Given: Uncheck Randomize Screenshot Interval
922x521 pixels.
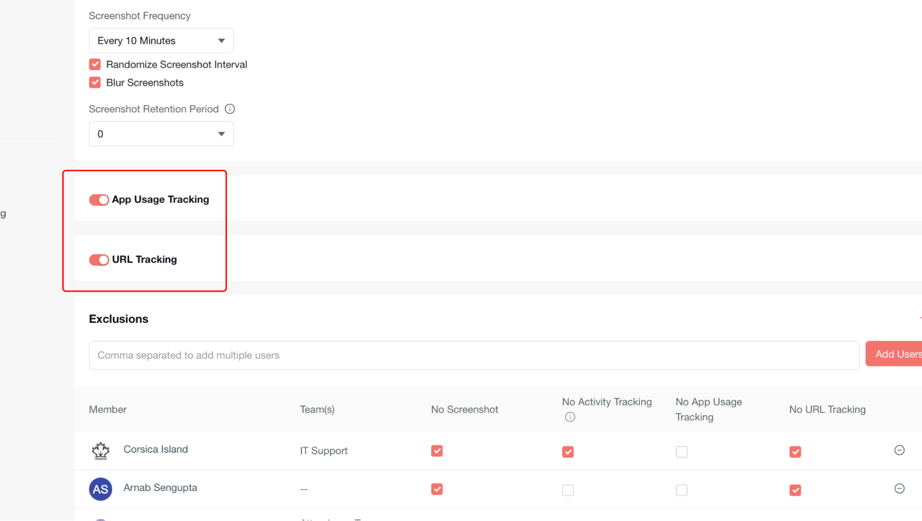Looking at the screenshot, I should click(95, 64).
